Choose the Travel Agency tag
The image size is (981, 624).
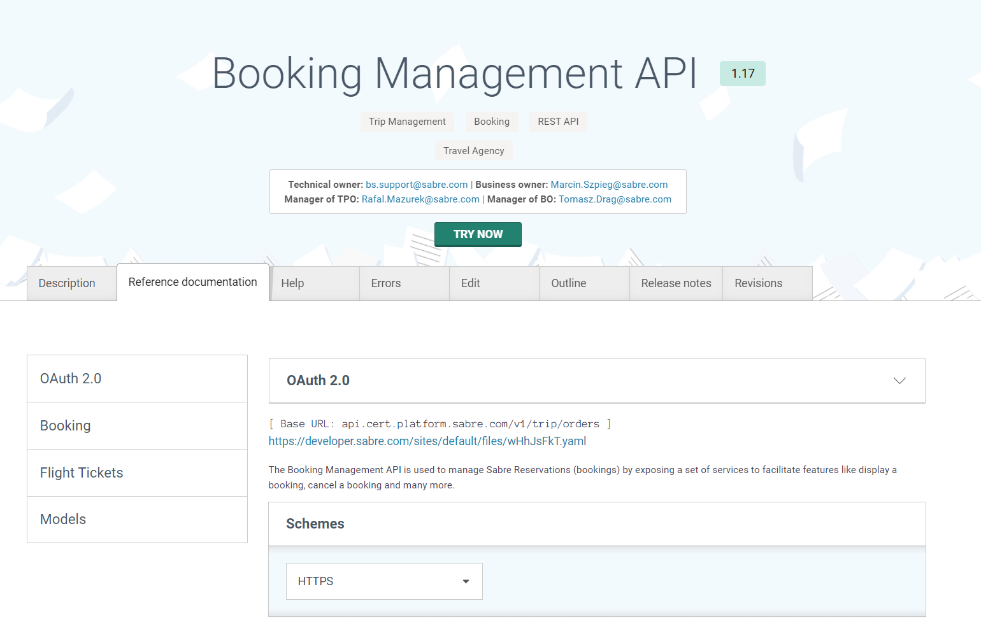(x=473, y=151)
